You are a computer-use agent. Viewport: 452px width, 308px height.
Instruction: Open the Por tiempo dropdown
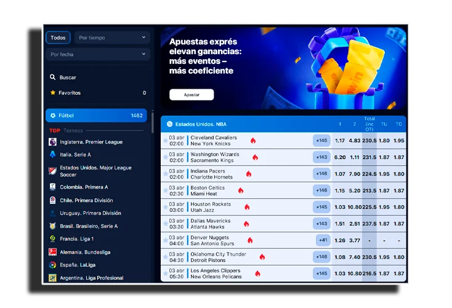coord(112,38)
